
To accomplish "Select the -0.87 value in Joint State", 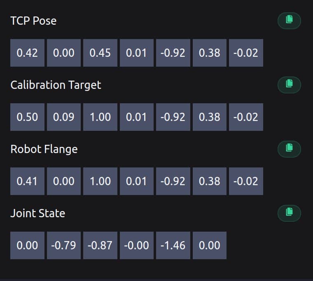I will pyautogui.click(x=100, y=246).
